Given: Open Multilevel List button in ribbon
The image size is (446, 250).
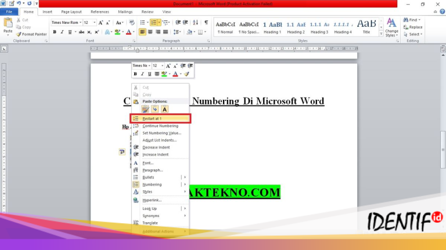Looking at the screenshot, I should pyautogui.click(x=166, y=23).
